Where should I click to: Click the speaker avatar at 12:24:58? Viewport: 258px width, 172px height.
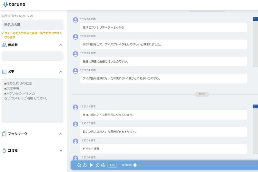[75, 20]
